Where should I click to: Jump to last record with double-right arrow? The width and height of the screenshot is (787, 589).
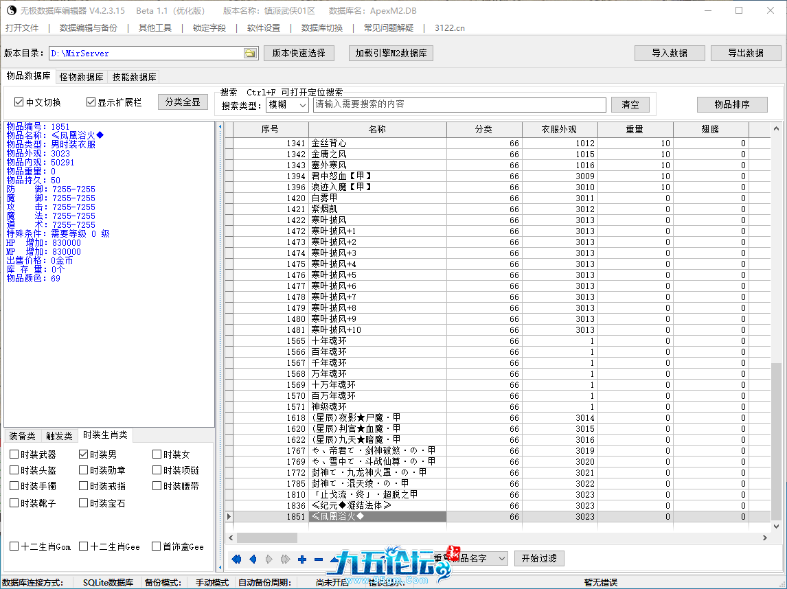(285, 559)
